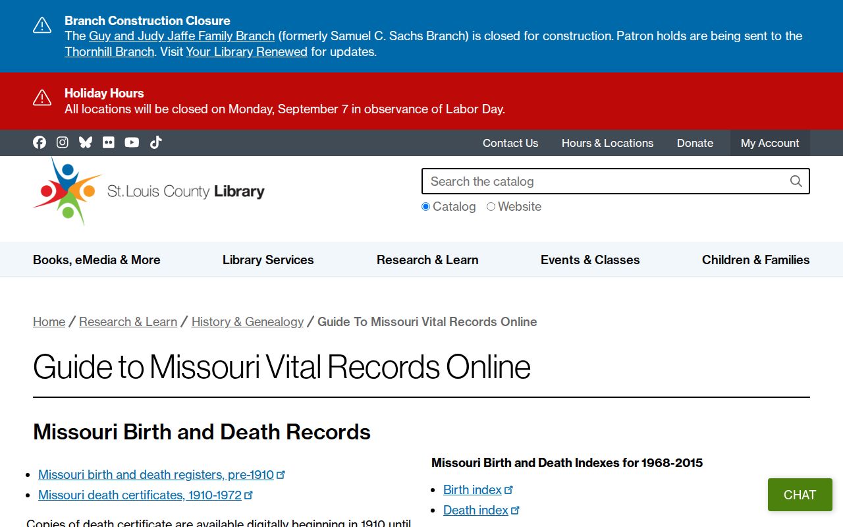The width and height of the screenshot is (843, 527).
Task: Go to Home breadcrumb
Action: pos(49,321)
